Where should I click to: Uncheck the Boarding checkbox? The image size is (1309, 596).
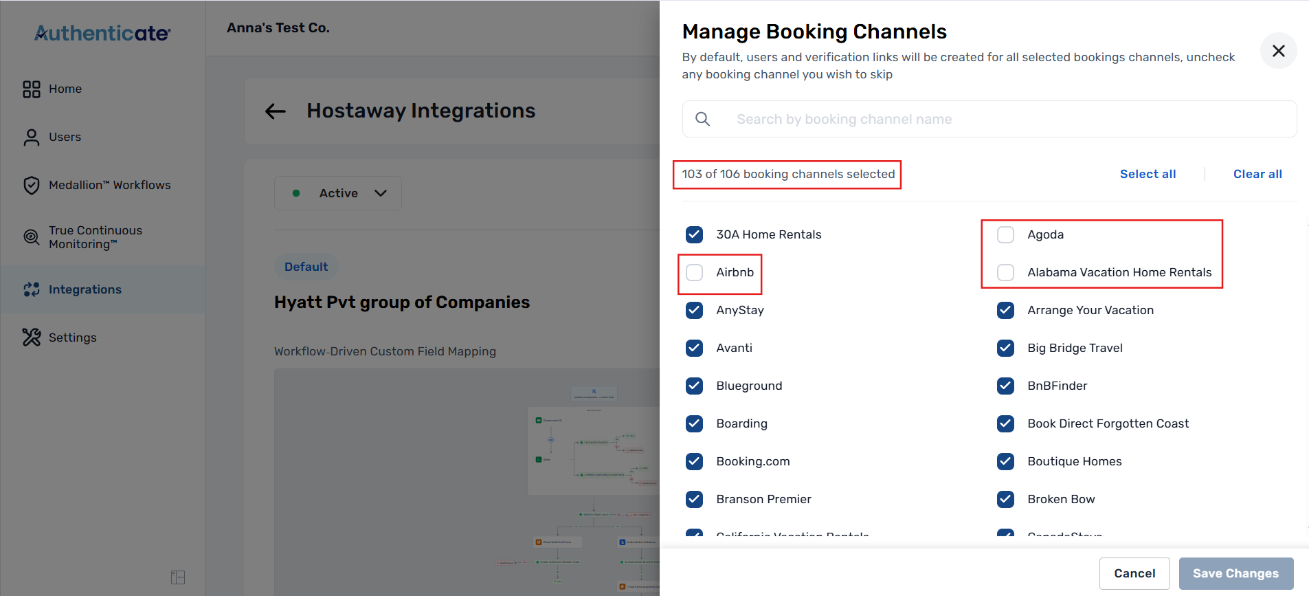pyautogui.click(x=694, y=423)
